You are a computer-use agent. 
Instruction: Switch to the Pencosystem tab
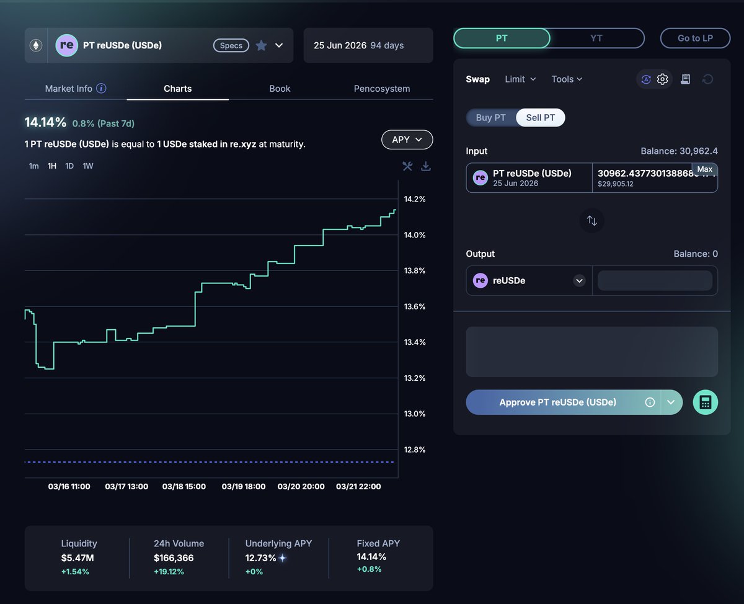[382, 89]
